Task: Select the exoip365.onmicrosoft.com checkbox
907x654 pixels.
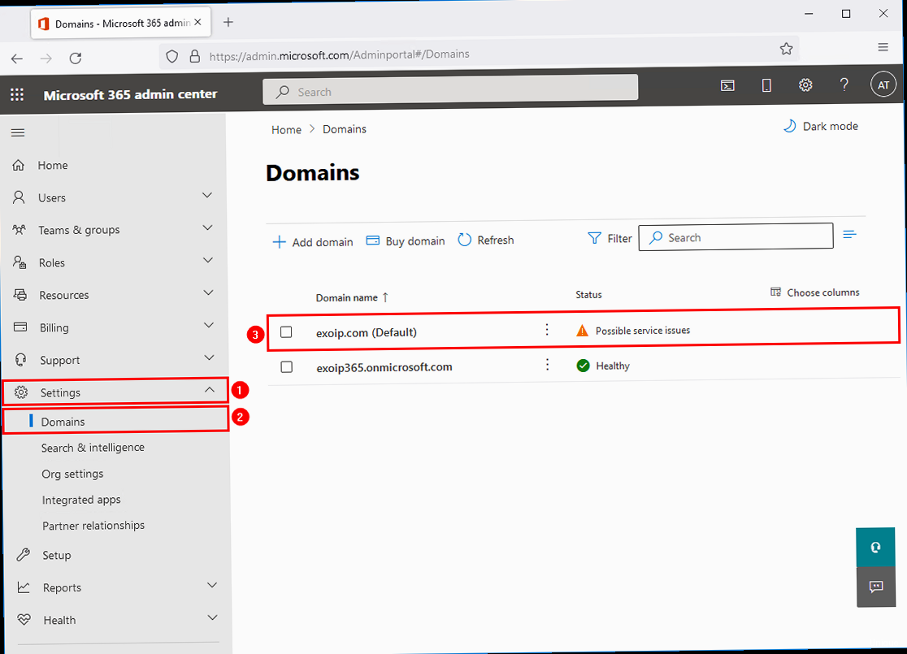Action: tap(286, 366)
